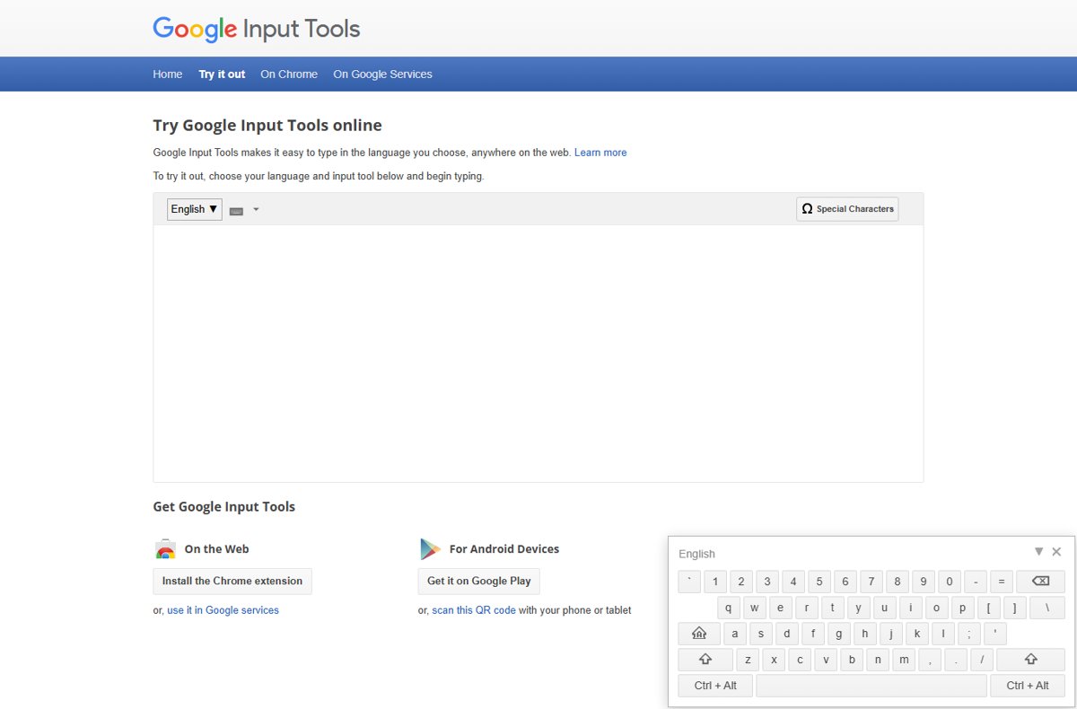Viewport: 1077px width, 709px height.
Task: Tap the 1 key on virtual keyboard
Action: tap(715, 582)
